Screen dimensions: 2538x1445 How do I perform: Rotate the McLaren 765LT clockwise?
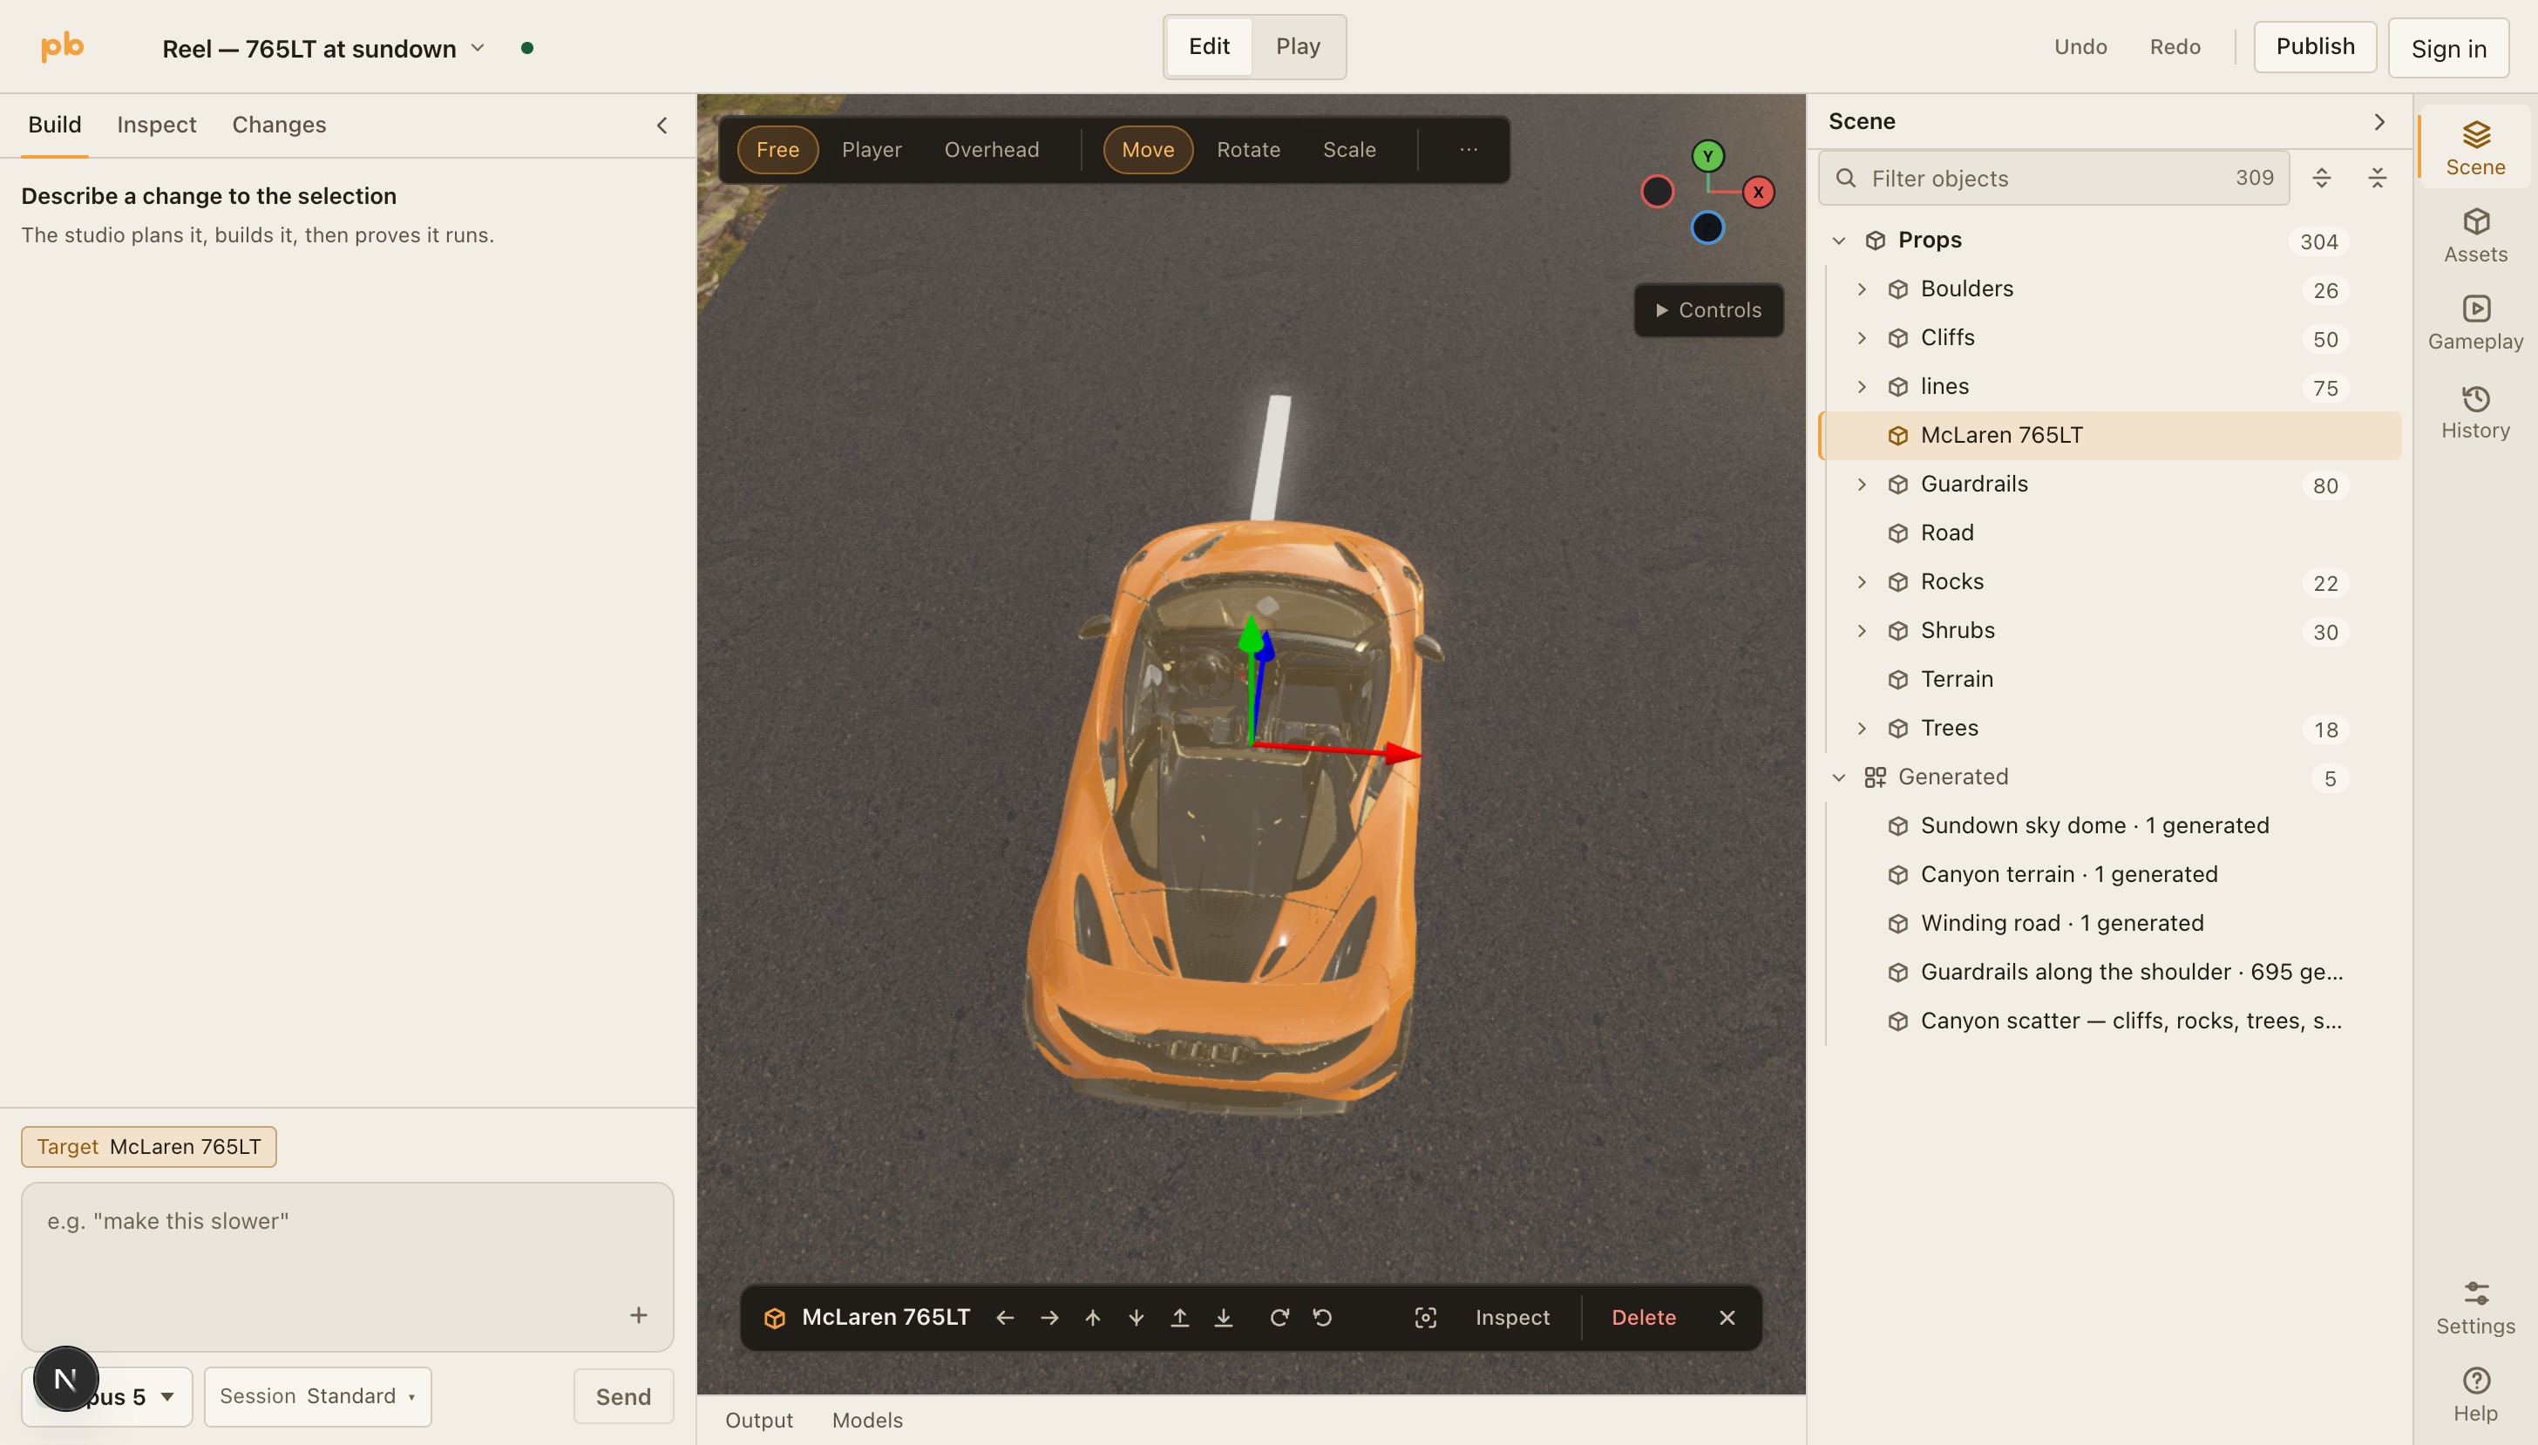(1279, 1317)
